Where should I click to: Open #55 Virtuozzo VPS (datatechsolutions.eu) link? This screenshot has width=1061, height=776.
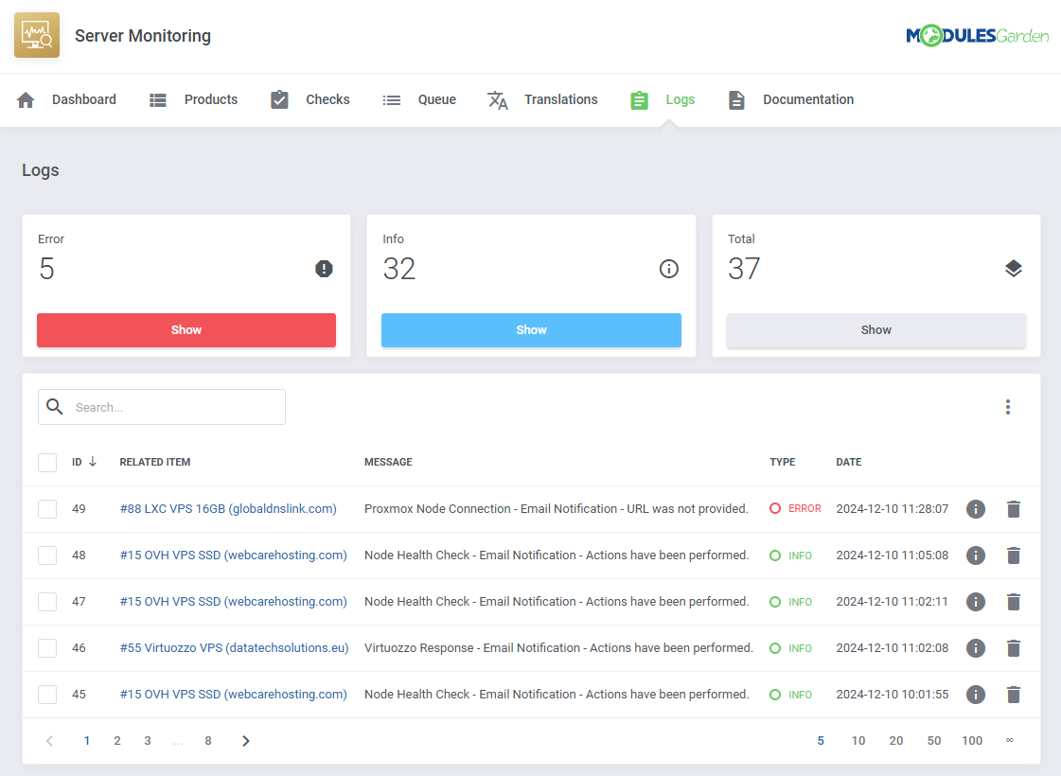[234, 648]
